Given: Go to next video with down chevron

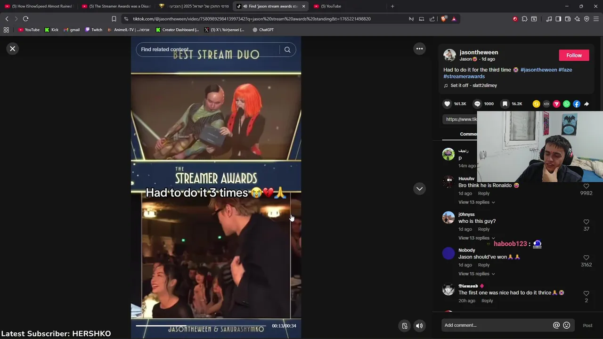Looking at the screenshot, I should pyautogui.click(x=419, y=189).
